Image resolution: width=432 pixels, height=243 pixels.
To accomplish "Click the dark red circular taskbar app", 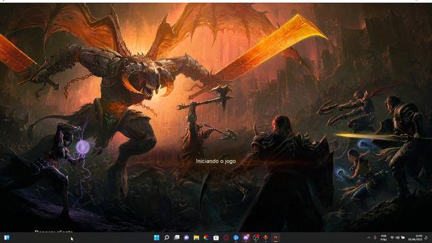I will tap(226, 238).
